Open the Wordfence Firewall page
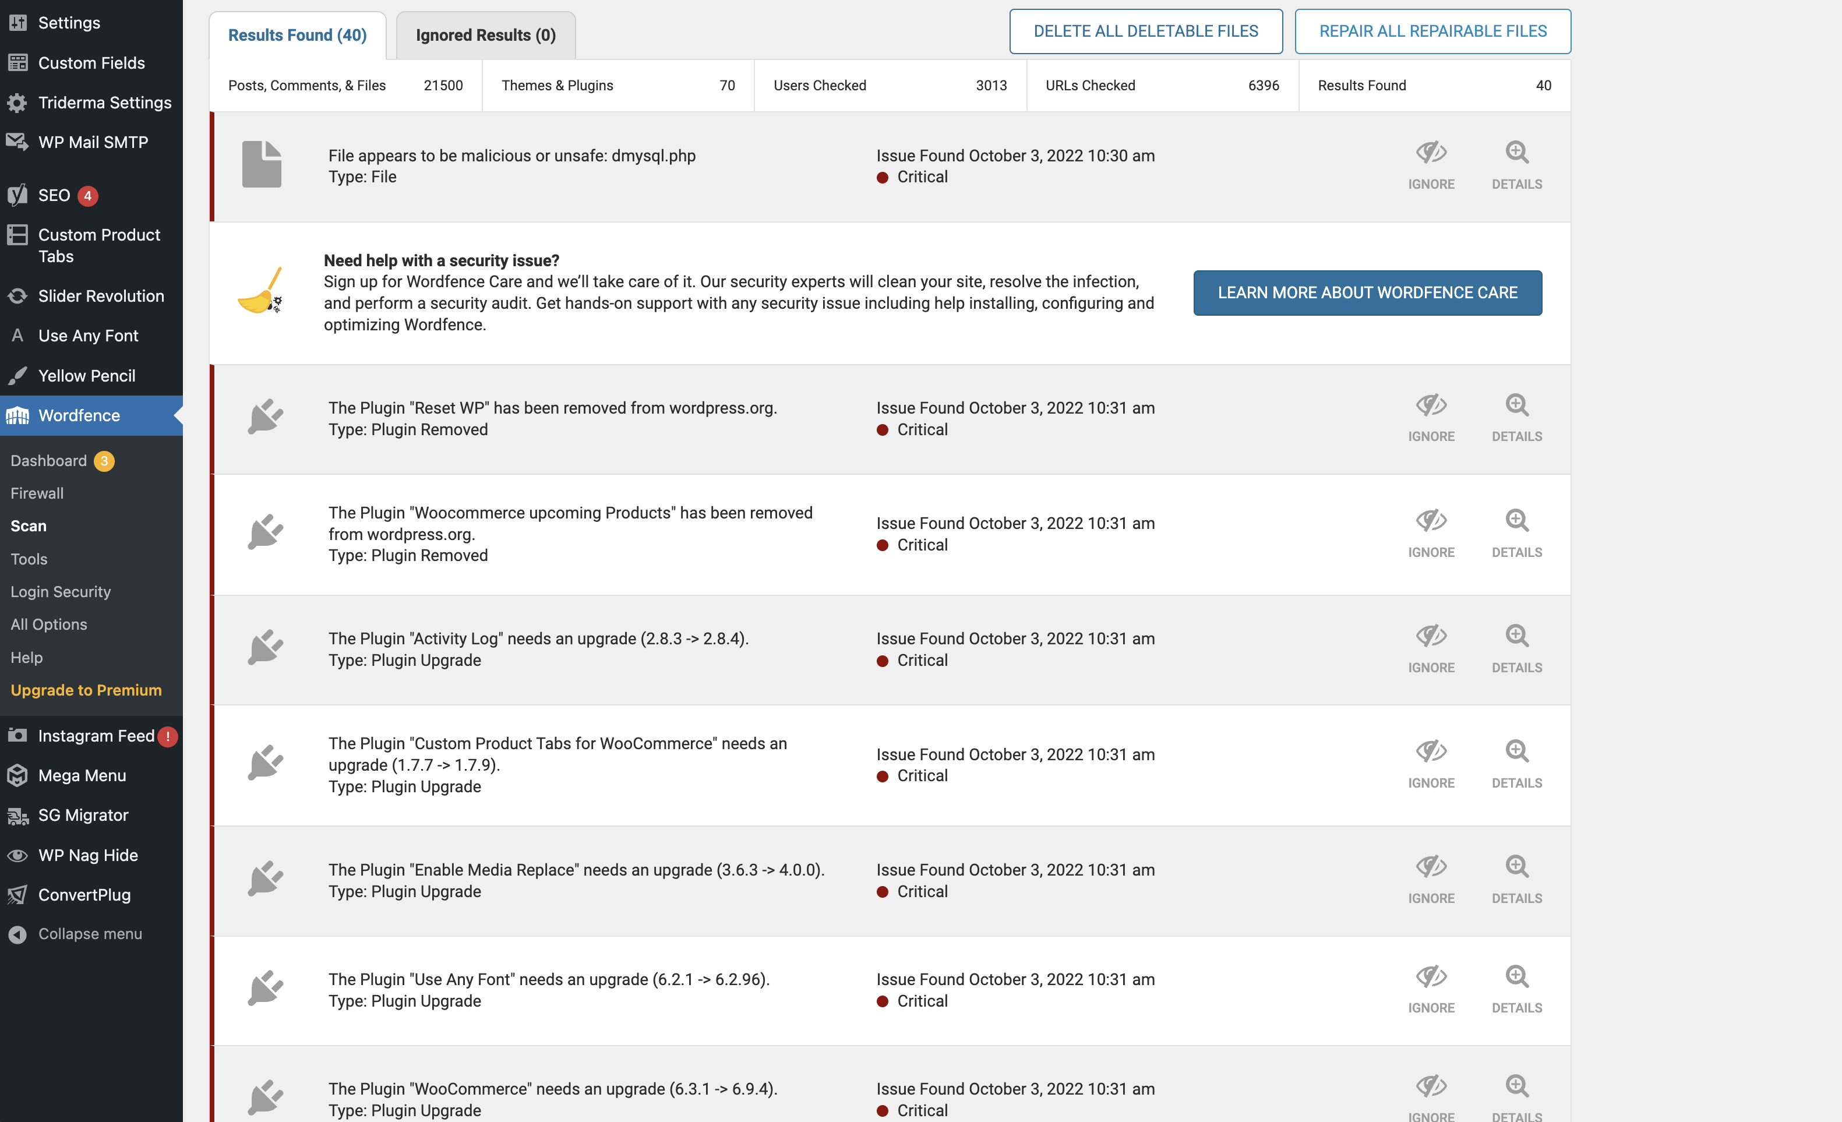This screenshot has height=1122, width=1842. pos(37,493)
